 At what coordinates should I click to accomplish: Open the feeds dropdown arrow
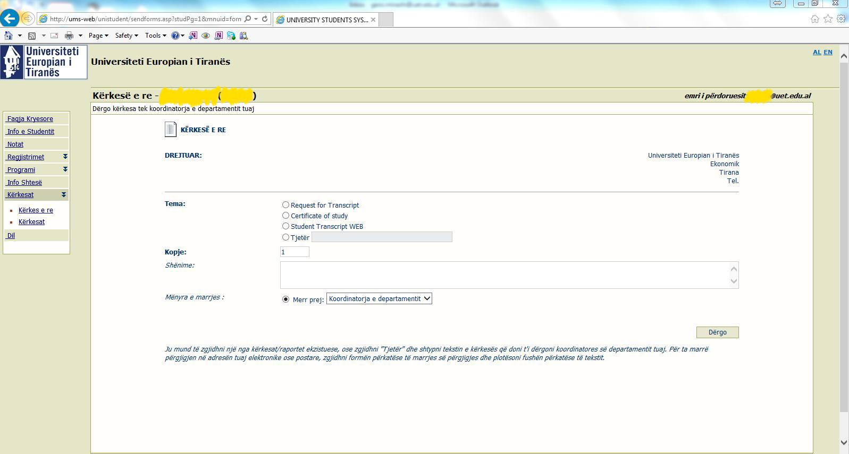(x=44, y=36)
